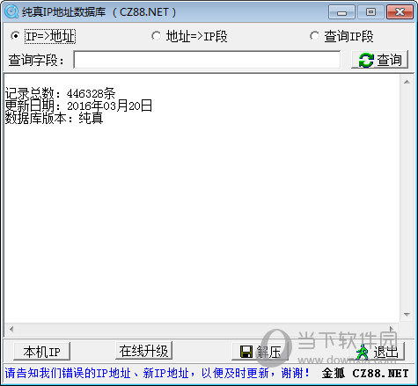Click the floppy disk 解压 icon
The height and width of the screenshot is (386, 418).
(x=246, y=352)
